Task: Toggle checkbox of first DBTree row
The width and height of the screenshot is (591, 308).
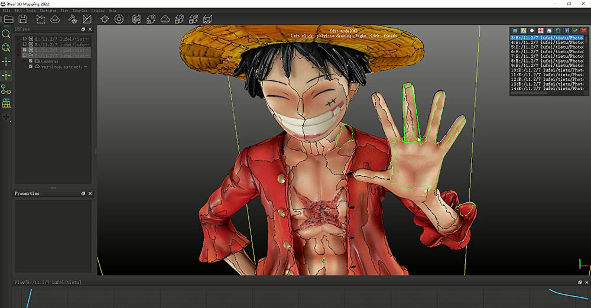Action: coord(24,39)
